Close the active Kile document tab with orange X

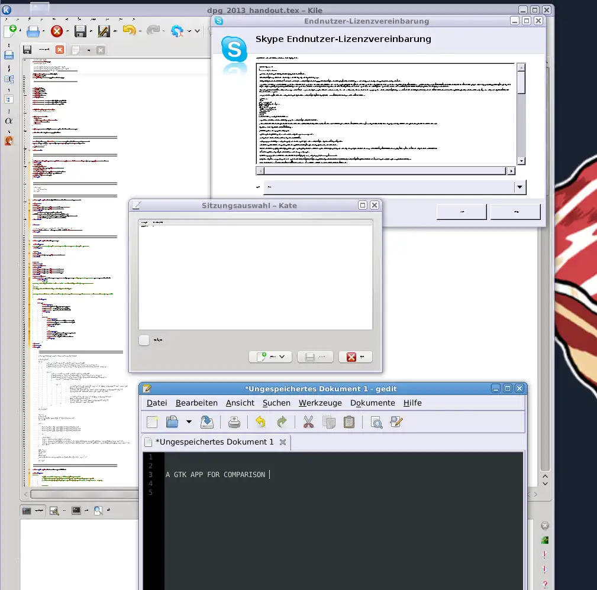(x=60, y=50)
